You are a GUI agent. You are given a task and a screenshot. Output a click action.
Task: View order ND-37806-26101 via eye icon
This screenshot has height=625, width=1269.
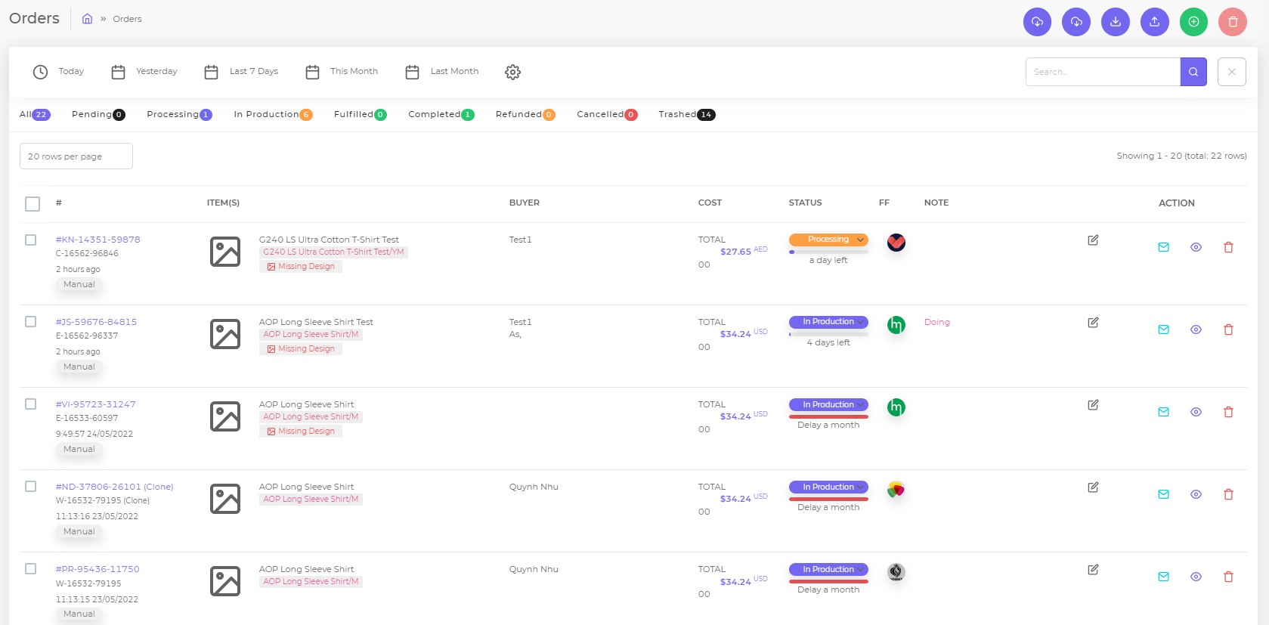[x=1196, y=494]
